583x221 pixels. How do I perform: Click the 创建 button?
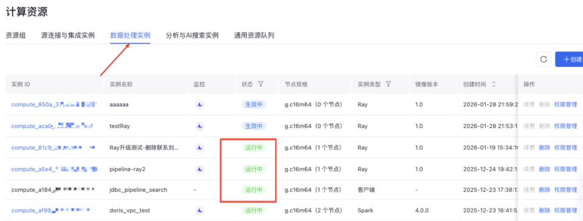[x=569, y=59]
